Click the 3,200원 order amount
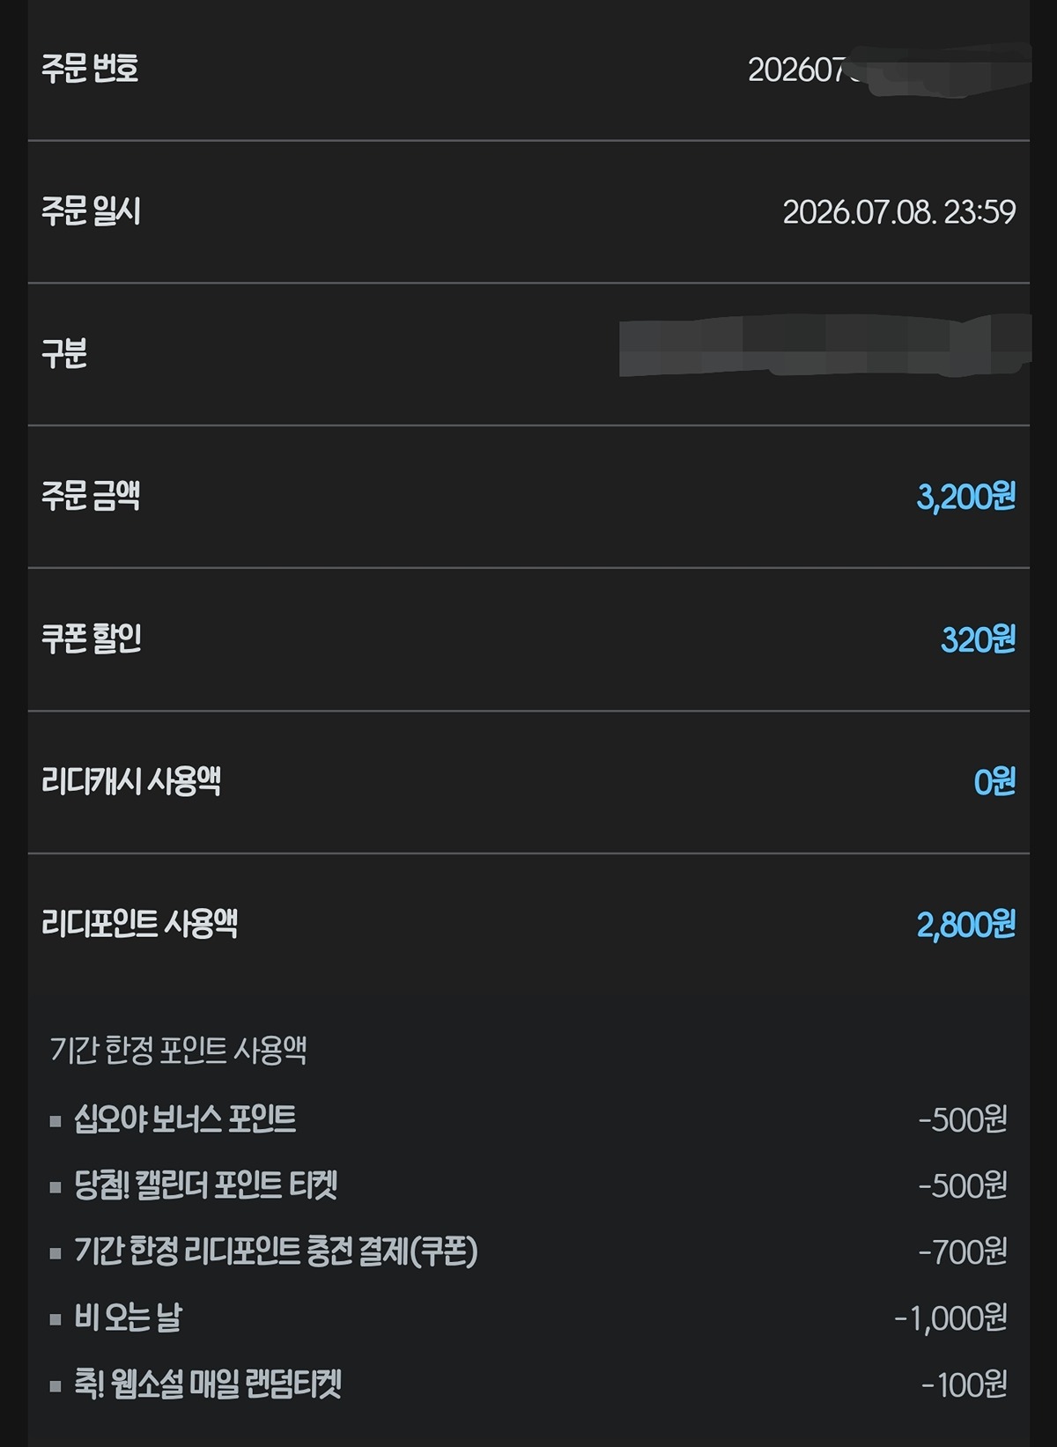The image size is (1057, 1447). (966, 497)
